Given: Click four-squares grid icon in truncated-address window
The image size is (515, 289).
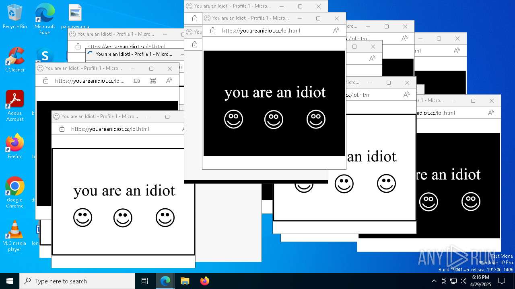Looking at the screenshot, I should click(153, 81).
